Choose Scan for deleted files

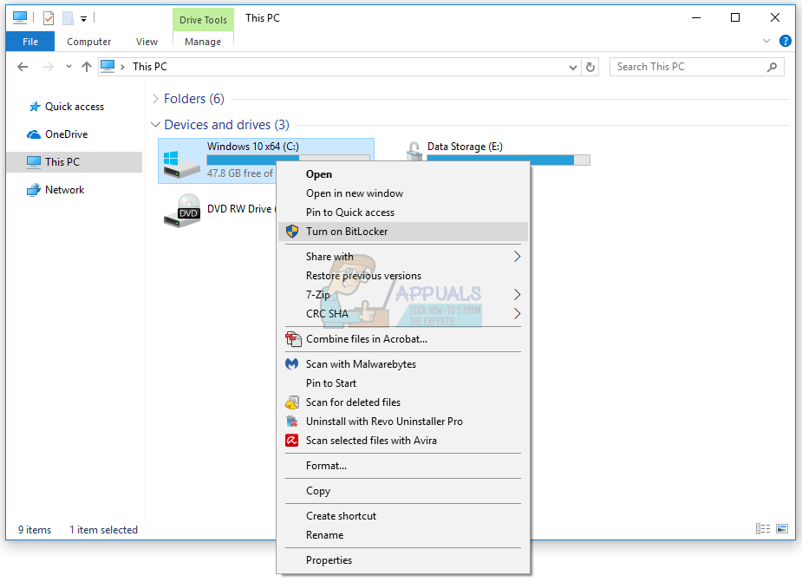pos(403,402)
